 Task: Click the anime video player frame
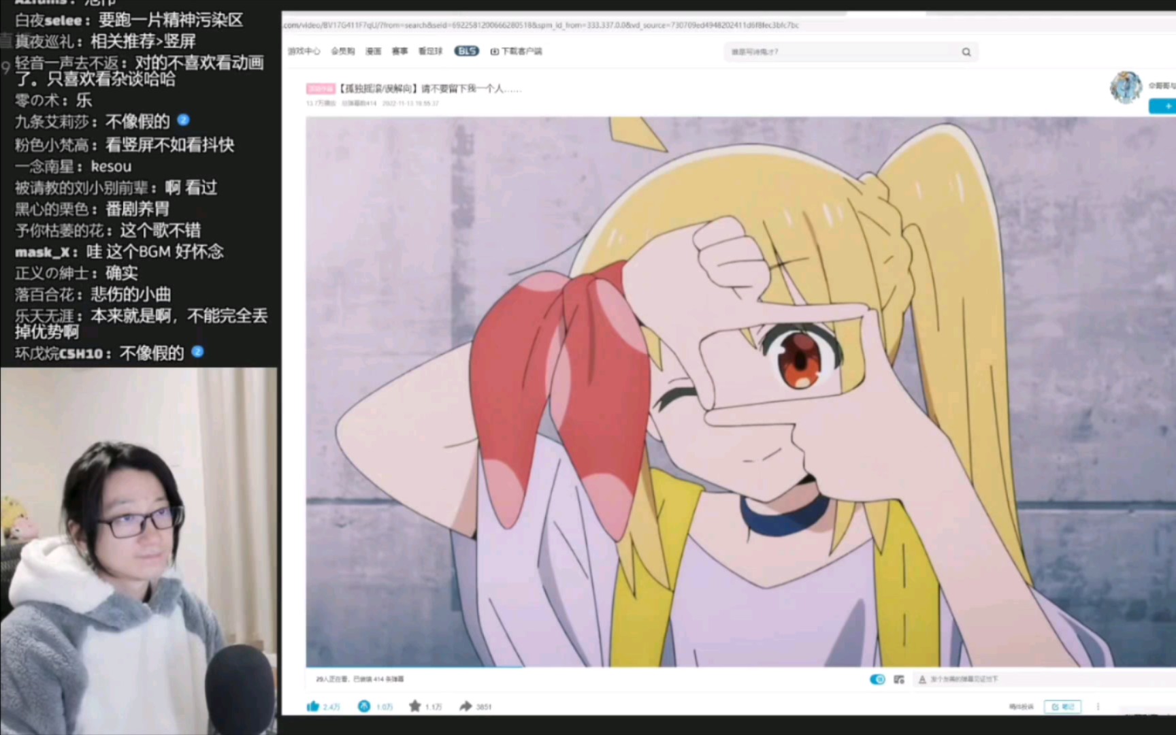coord(740,391)
